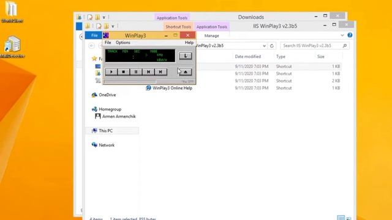The image size is (392, 220).
Task: Open the Explorer File ribbon tab
Action: (x=94, y=35)
